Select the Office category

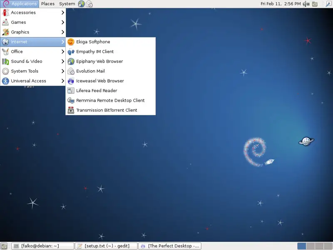tap(33, 51)
